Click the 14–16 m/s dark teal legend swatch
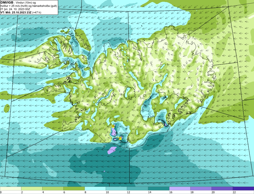The height and width of the screenshot is (194, 254). tap(159, 188)
